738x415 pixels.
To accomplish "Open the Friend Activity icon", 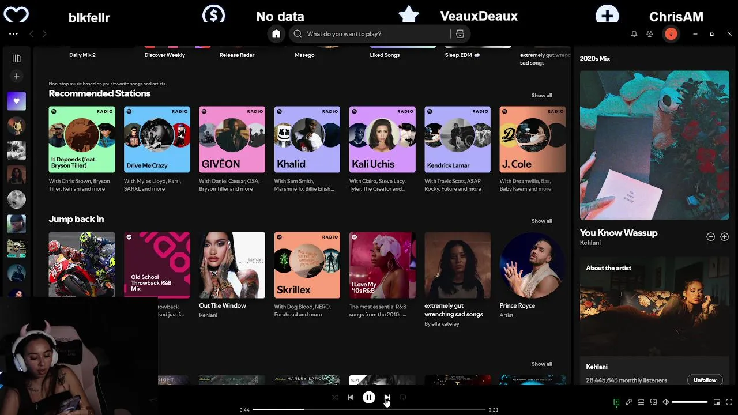I will [x=650, y=34].
